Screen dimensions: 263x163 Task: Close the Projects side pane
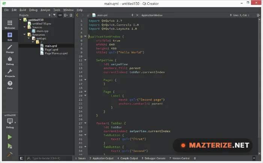tap(71, 15)
